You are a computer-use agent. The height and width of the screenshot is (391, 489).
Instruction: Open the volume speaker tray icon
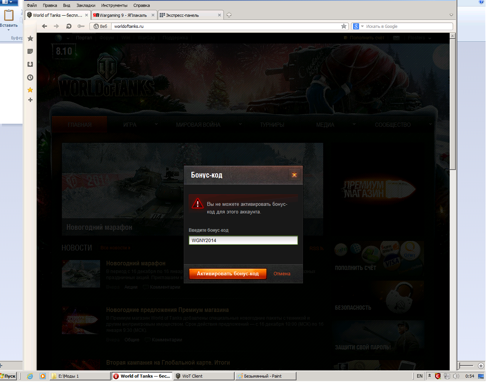(456, 376)
